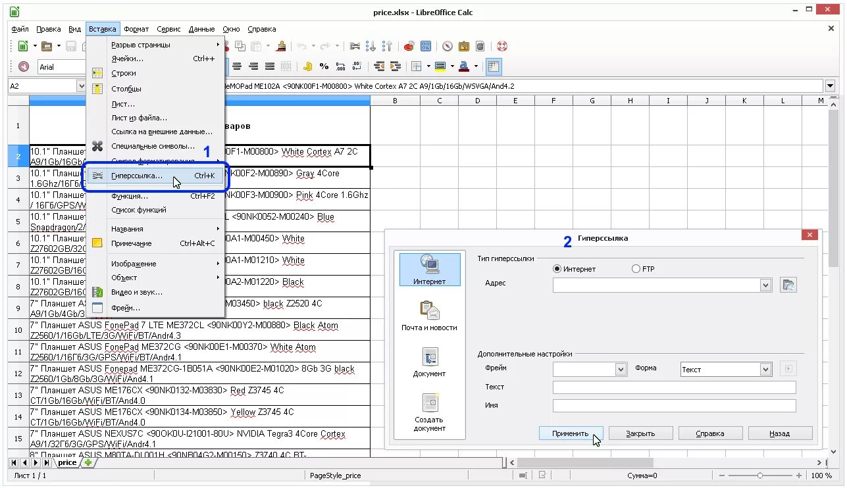The image size is (847, 488).
Task: Click zoom out minus on status bar
Action: (723, 475)
